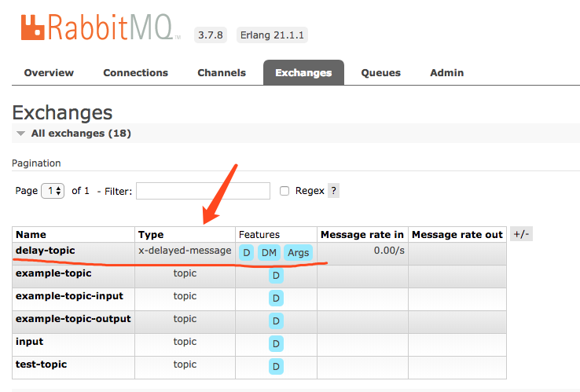Go to the Overview tab

click(49, 73)
